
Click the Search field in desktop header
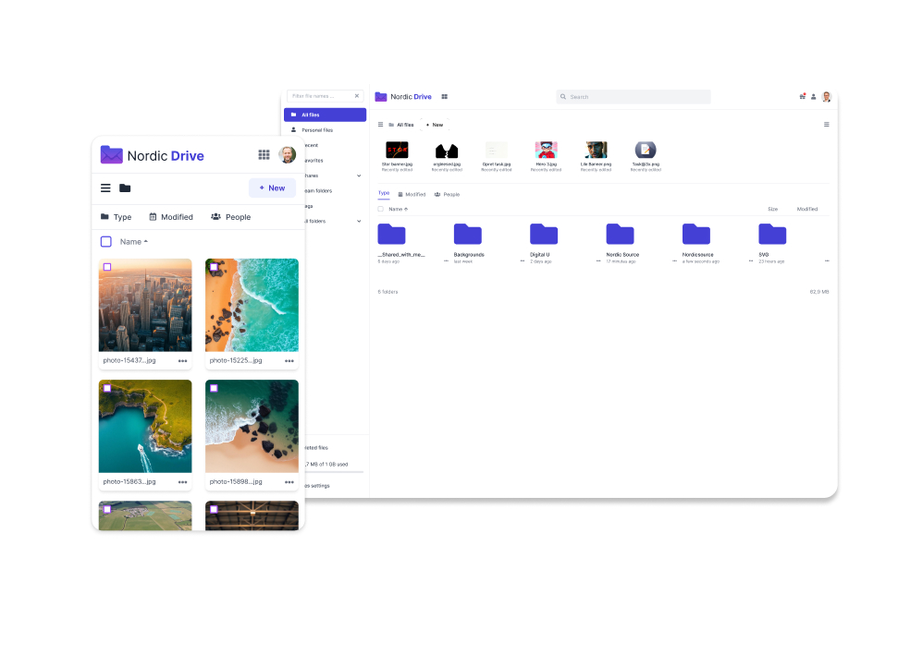[634, 97]
